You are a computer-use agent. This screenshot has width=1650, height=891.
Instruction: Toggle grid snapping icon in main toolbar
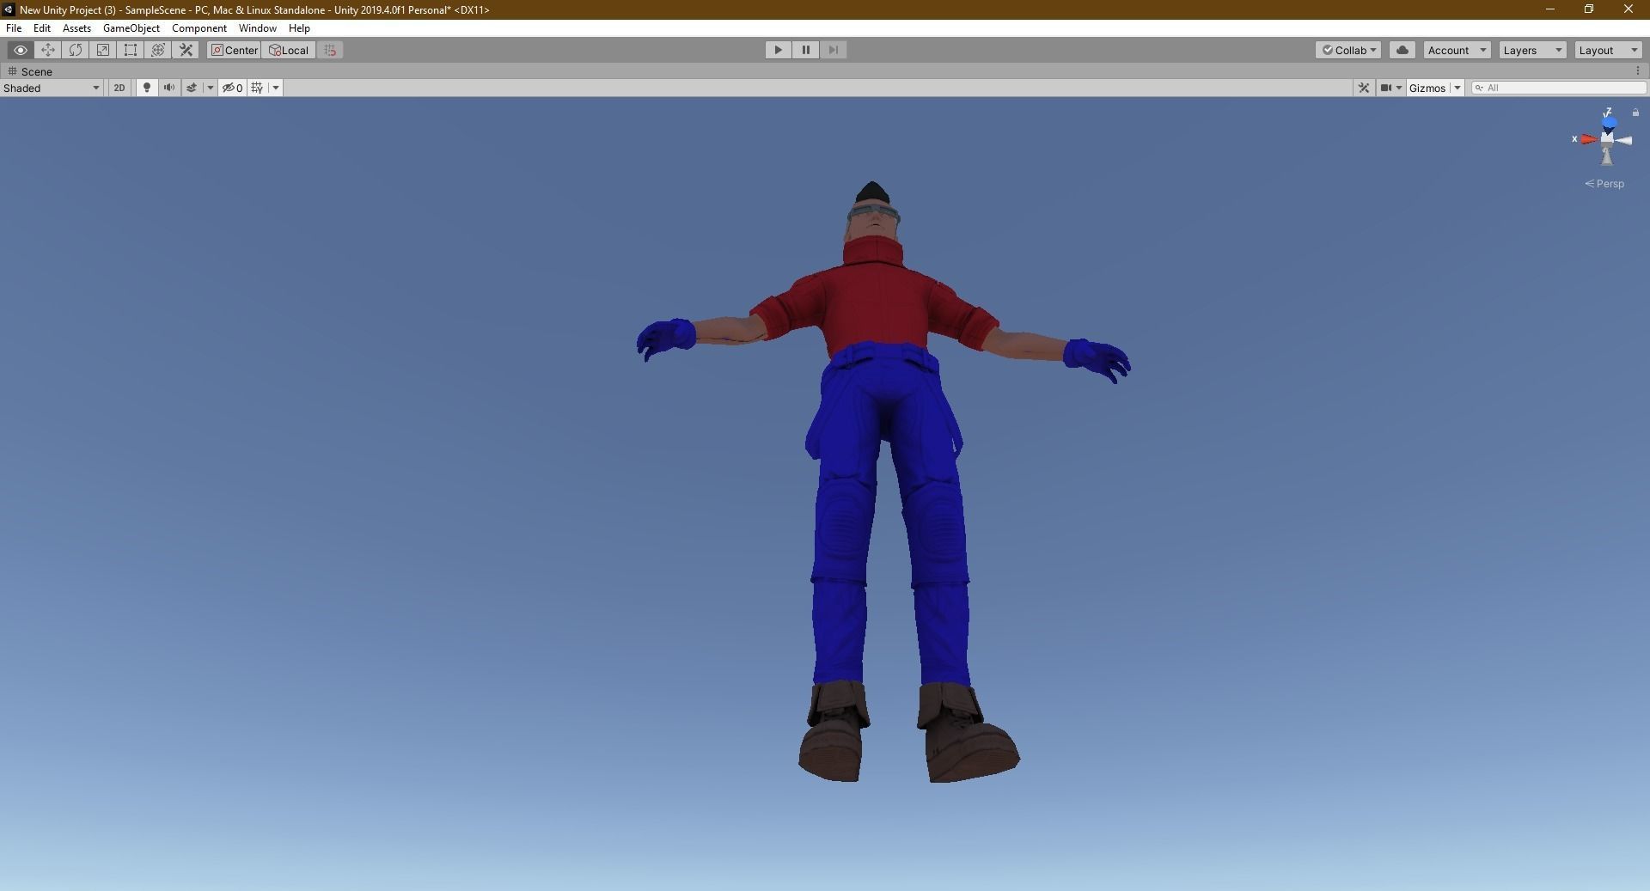[x=330, y=50]
